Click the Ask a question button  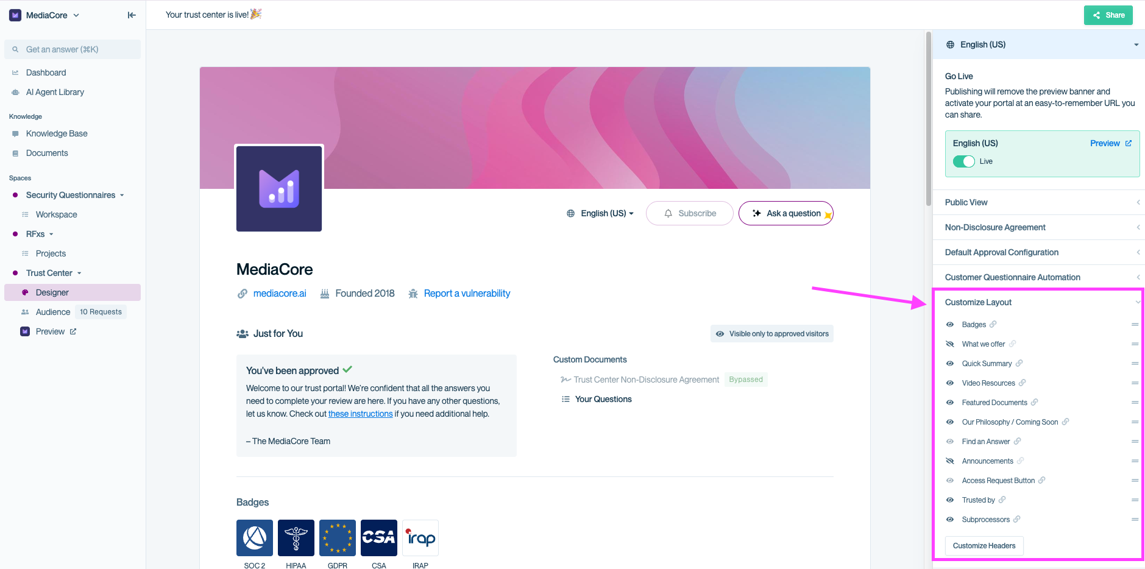point(786,213)
